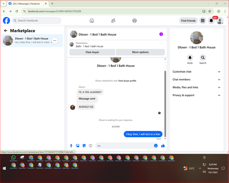Show hidden system tray icons

(200, 168)
